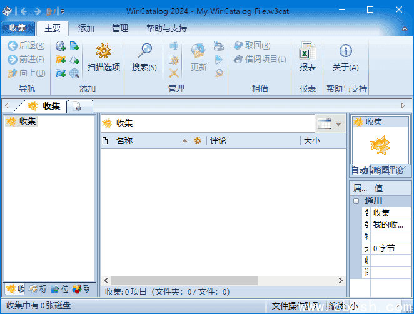Screen dimensions: 414x314
Task: Click the add yellow folder icon
Action: [61, 60]
